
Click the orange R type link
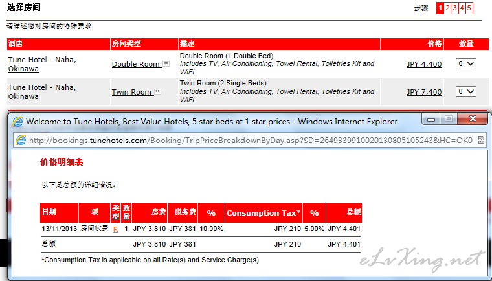point(115,229)
